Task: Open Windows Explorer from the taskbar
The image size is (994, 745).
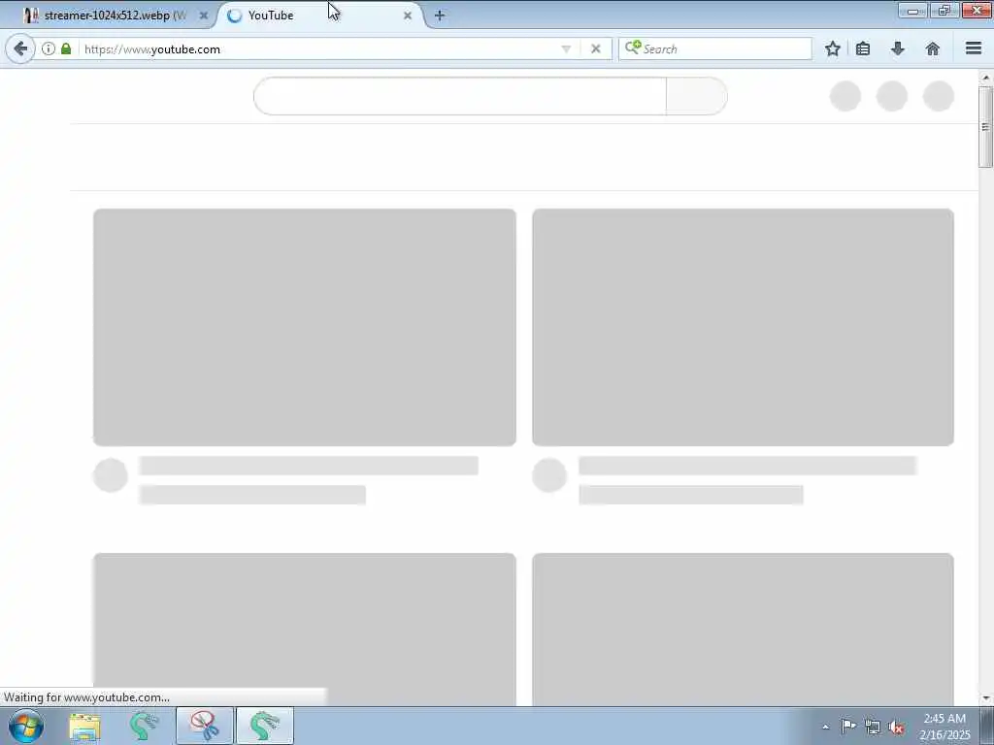Action: (85, 727)
